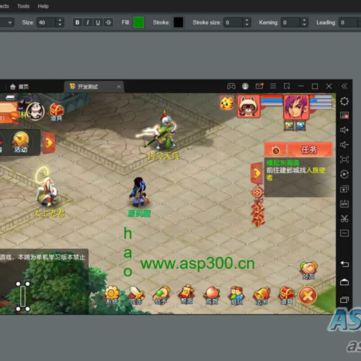Viewport: 361px width, 361px height.
Task: Tap the firecracker decoration icon
Action: [x=258, y=207]
